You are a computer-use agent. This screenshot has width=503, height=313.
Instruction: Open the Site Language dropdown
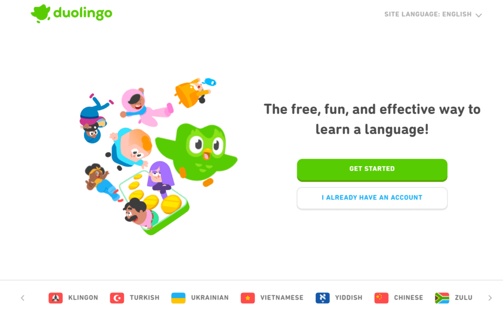(433, 14)
